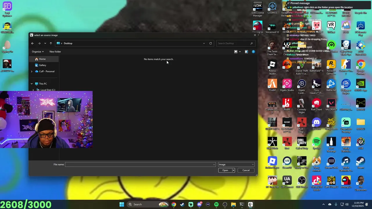The width and height of the screenshot is (372, 209).
Task: Select the PS Remote Play desktop icon
Action: tap(361, 29)
